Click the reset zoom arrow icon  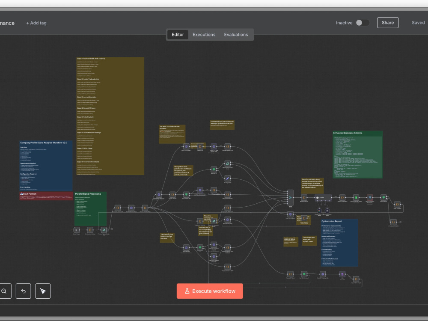pyautogui.click(x=23, y=291)
